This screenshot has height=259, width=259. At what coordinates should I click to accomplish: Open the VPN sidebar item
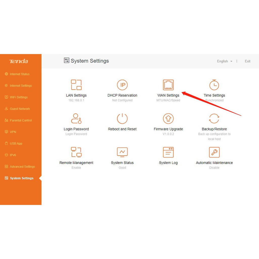click(x=13, y=132)
